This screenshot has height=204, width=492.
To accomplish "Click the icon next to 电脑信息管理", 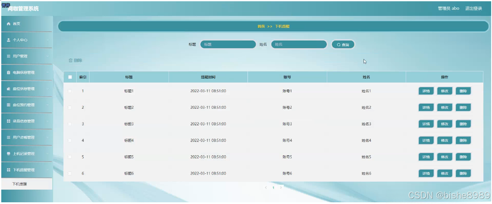I will pos(9,72).
